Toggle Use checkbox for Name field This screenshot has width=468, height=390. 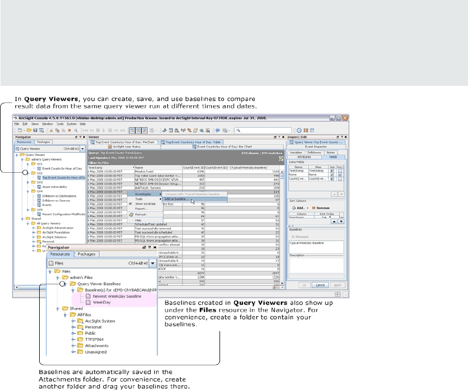tap(332, 175)
